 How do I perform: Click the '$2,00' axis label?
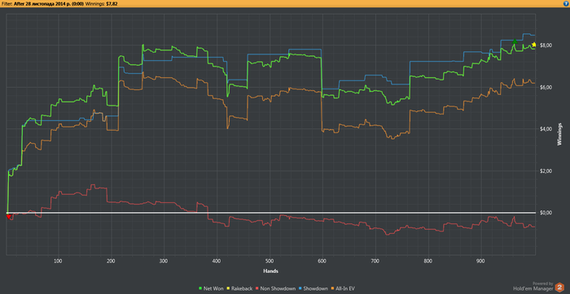tap(547, 171)
